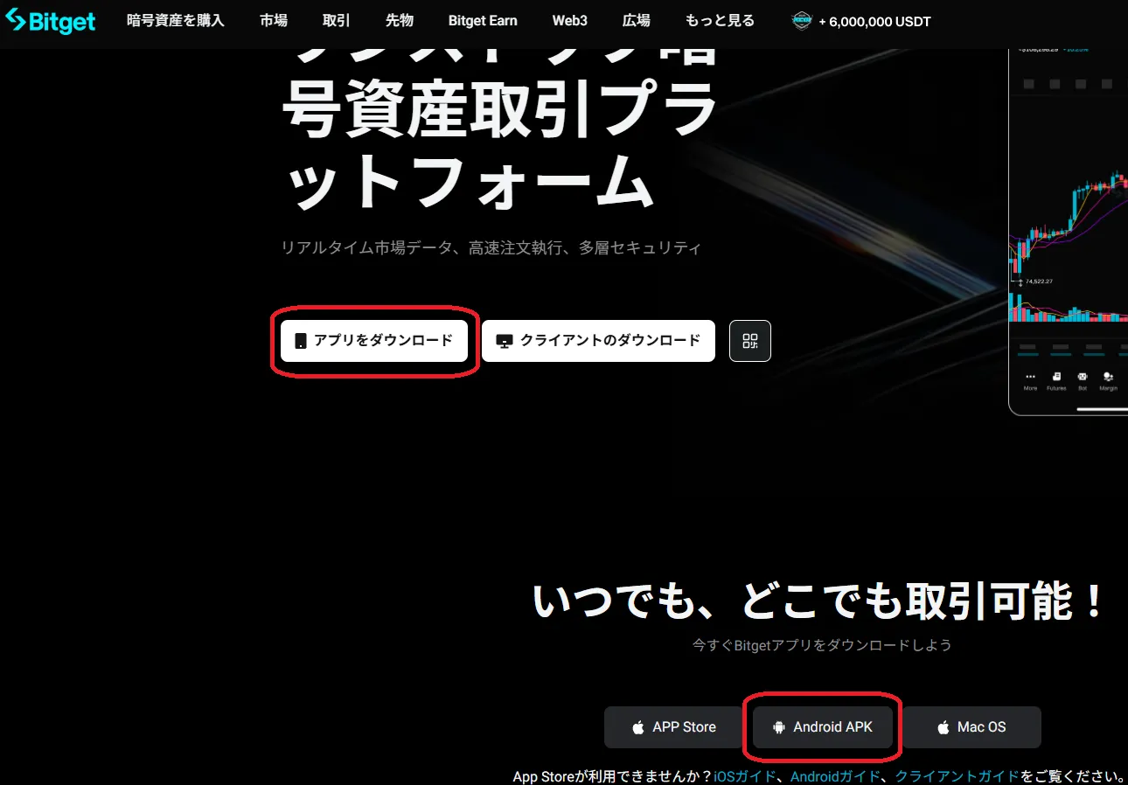Expand the もっと見る menu

click(721, 21)
